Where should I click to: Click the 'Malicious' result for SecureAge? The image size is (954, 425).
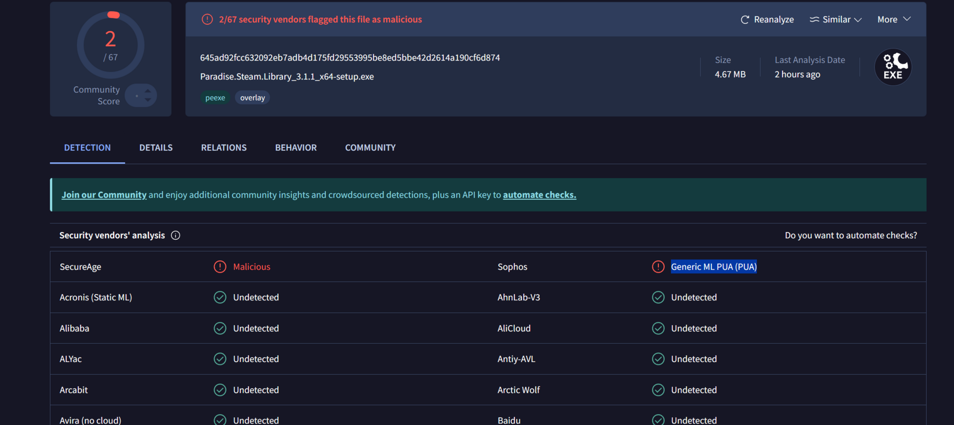click(x=251, y=267)
